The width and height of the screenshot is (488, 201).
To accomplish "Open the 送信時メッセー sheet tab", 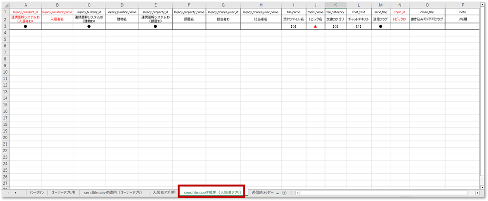I will pos(262,193).
